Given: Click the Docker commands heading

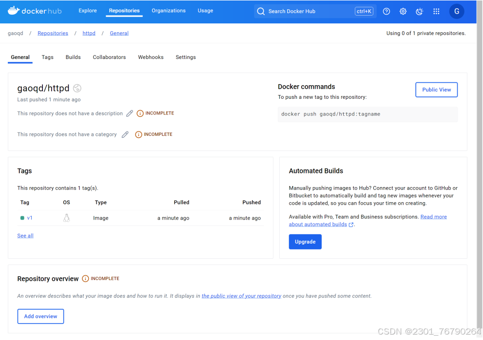Looking at the screenshot, I should click(306, 87).
